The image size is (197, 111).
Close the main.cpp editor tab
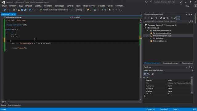(15, 14)
